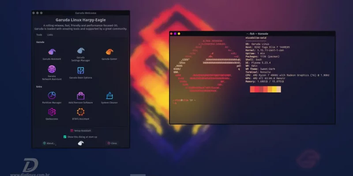This screenshot has height=176, width=353.
Task: Click the 'Garuda Linux Harpy-Eagle' heading
Action: pyautogui.click(x=81, y=20)
